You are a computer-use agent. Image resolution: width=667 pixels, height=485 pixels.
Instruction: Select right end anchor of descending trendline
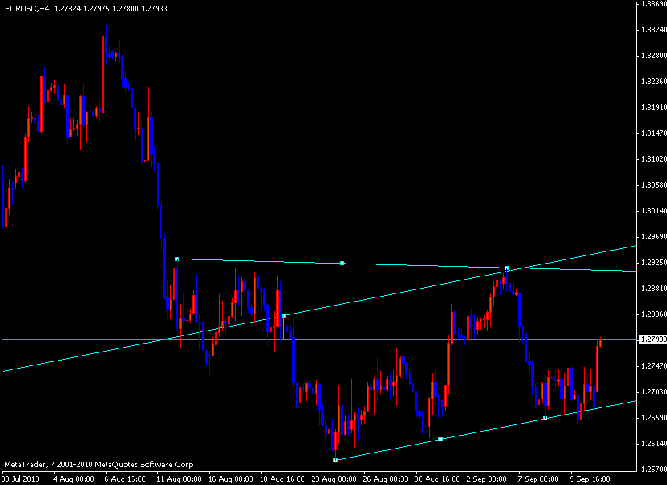[506, 268]
